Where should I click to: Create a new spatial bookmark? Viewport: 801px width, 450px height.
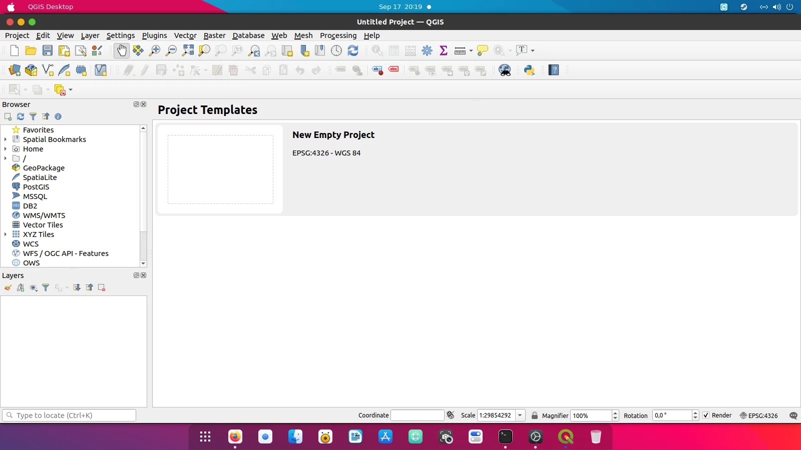click(x=304, y=50)
